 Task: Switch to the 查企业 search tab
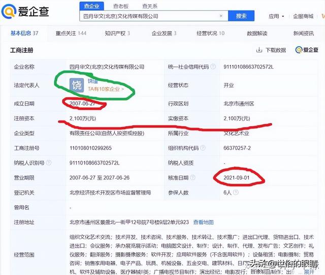click(91, 6)
